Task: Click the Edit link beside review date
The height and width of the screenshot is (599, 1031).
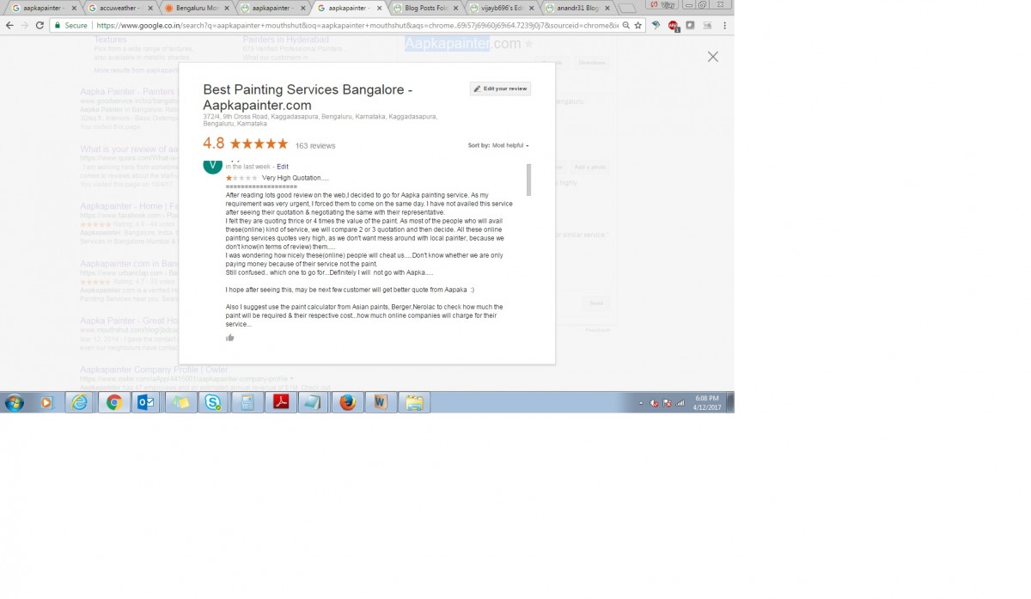Action: (283, 167)
